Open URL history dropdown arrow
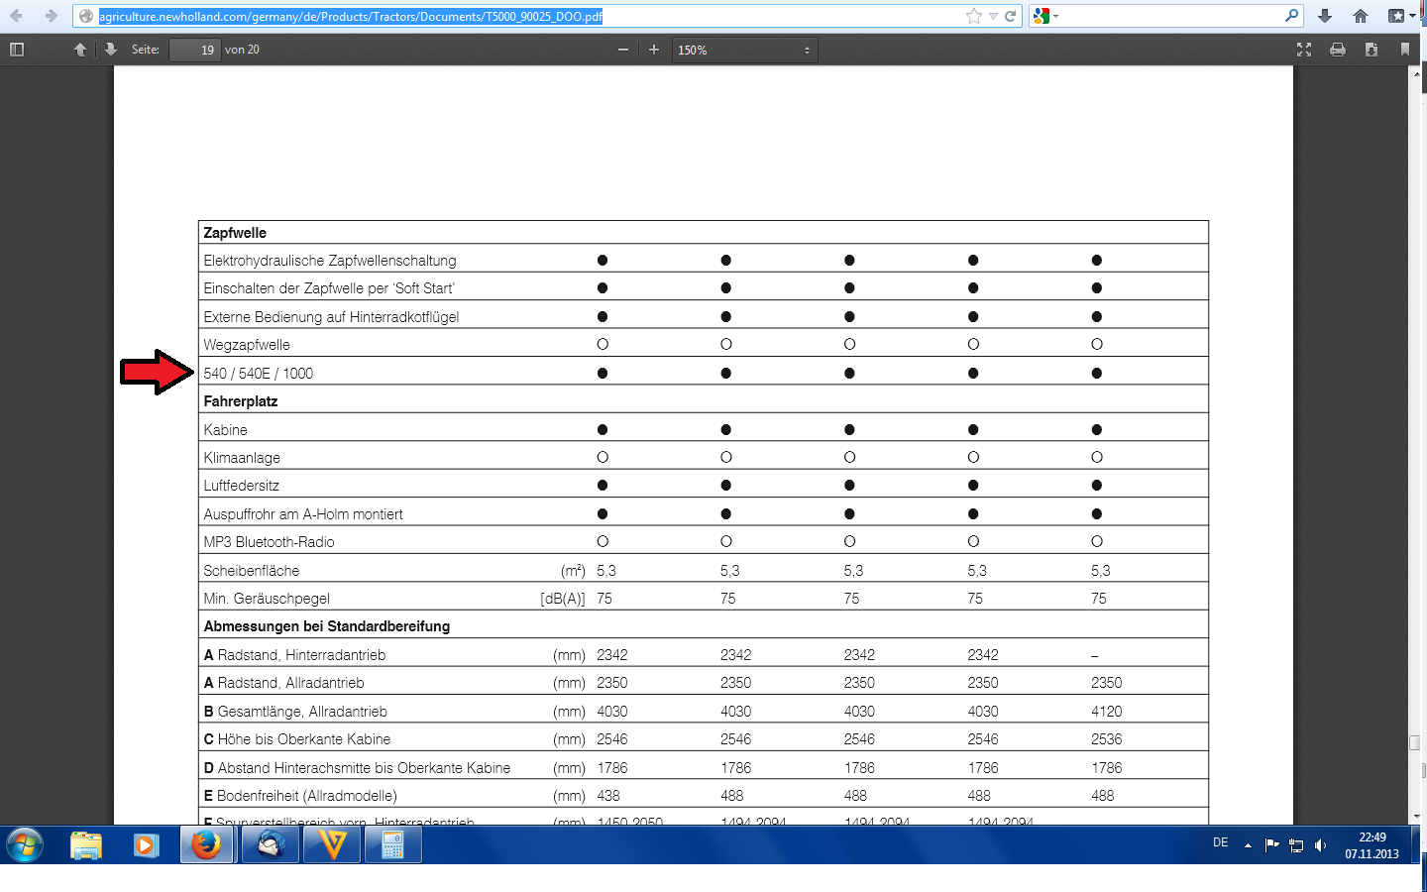Viewport: 1427px width, 892px height. coord(993,16)
